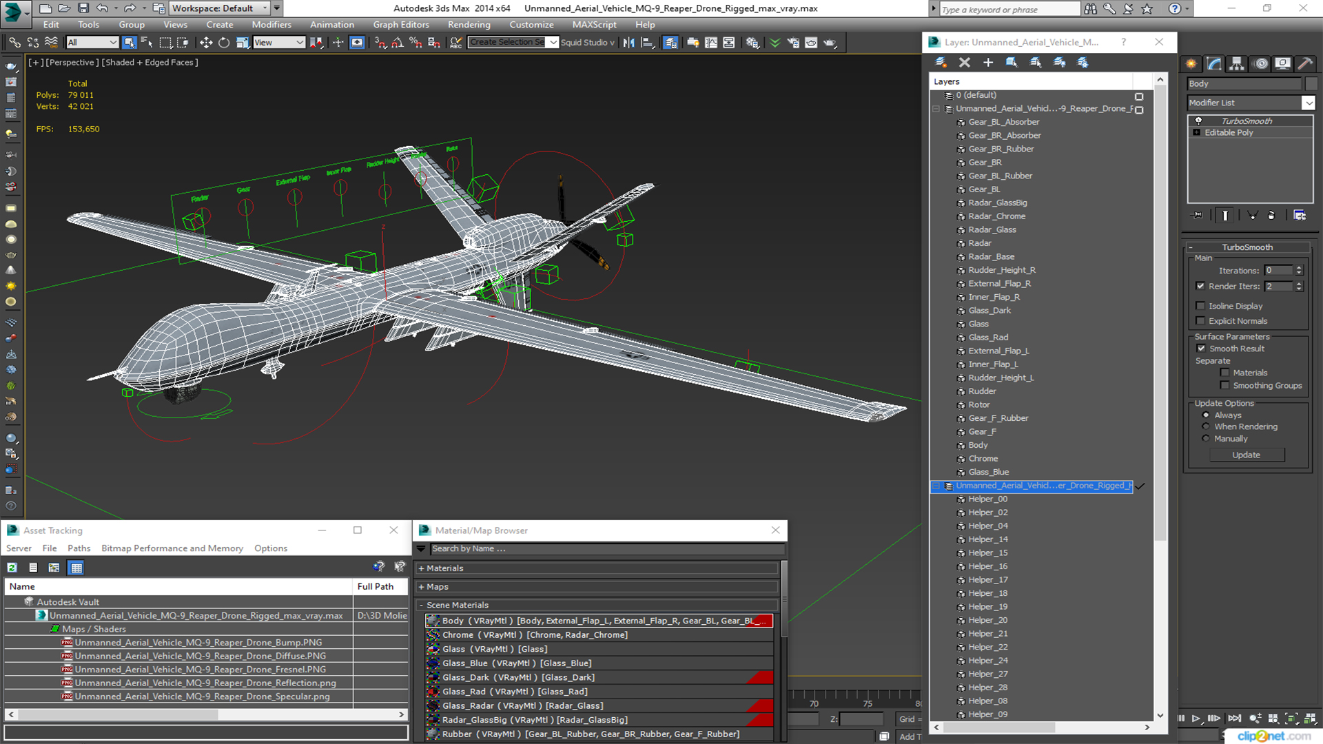Expand the Editable Poly modifier entry

point(1197,132)
